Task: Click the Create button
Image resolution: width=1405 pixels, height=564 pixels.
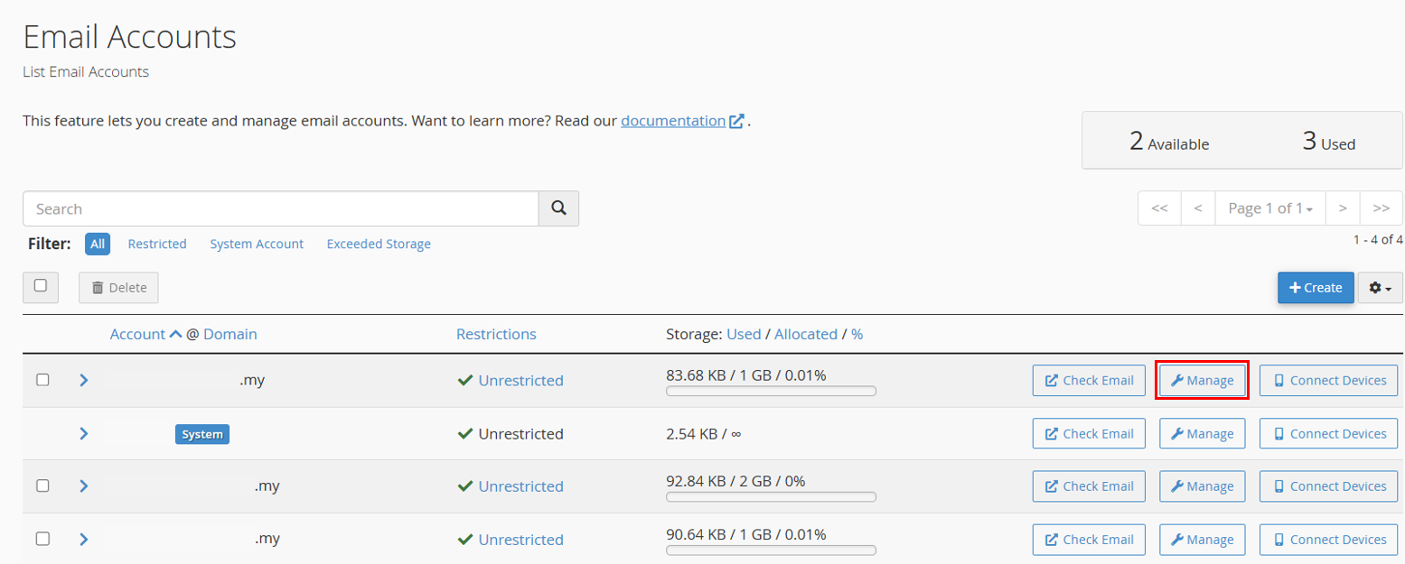Action: click(x=1315, y=288)
